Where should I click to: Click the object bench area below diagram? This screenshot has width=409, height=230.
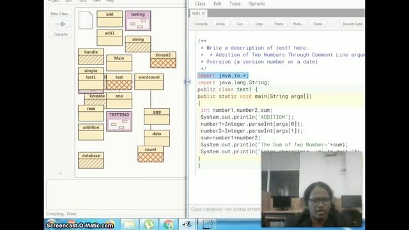116,194
